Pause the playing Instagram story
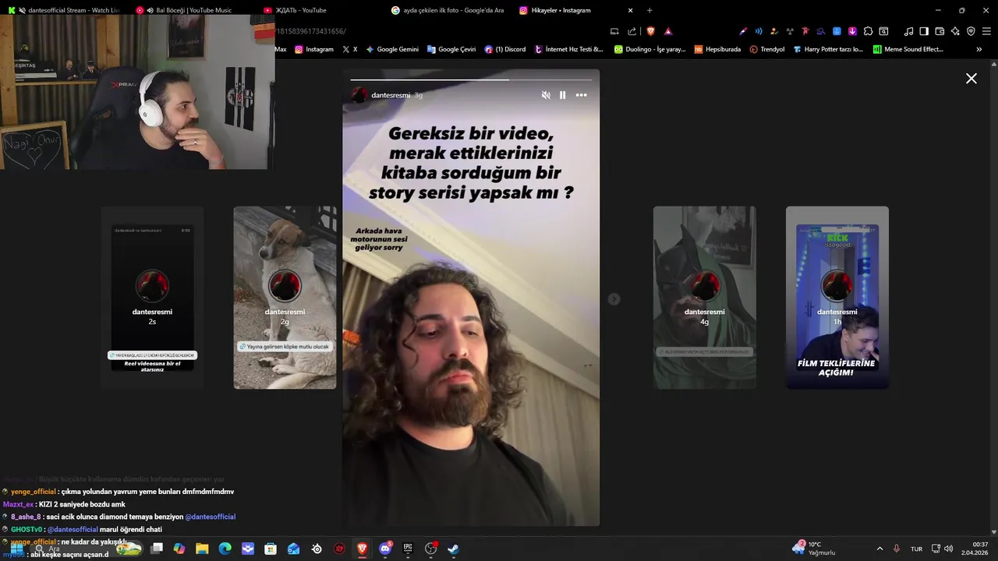Screen dimensions: 998x561 point(563,95)
